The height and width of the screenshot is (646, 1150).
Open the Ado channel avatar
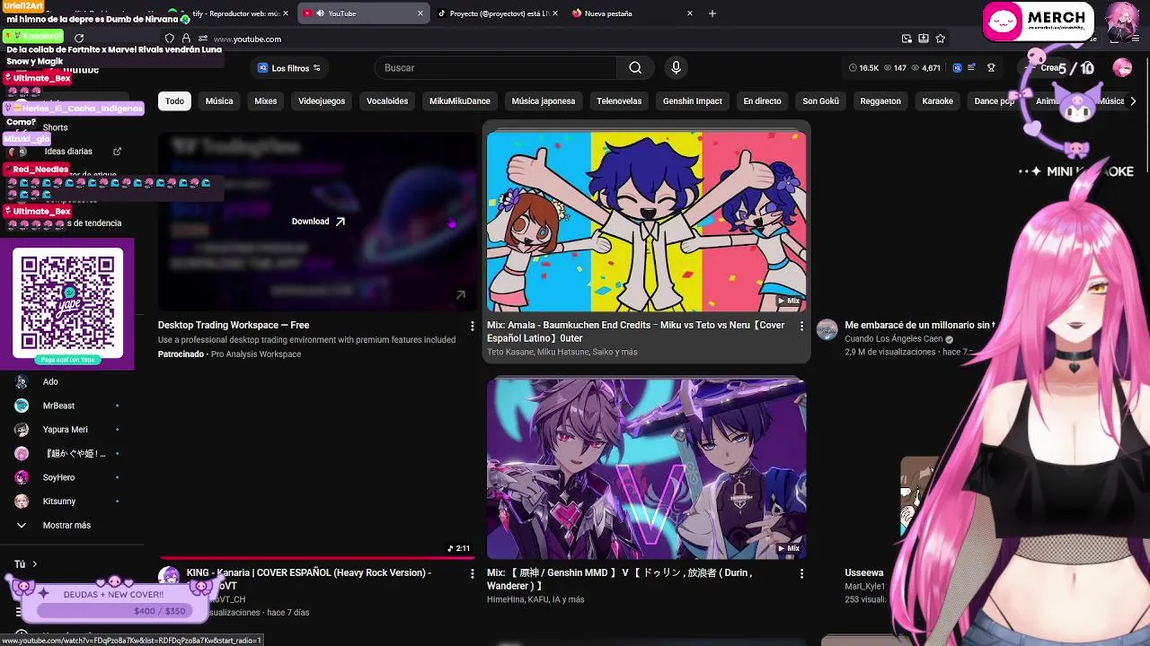[22, 382]
